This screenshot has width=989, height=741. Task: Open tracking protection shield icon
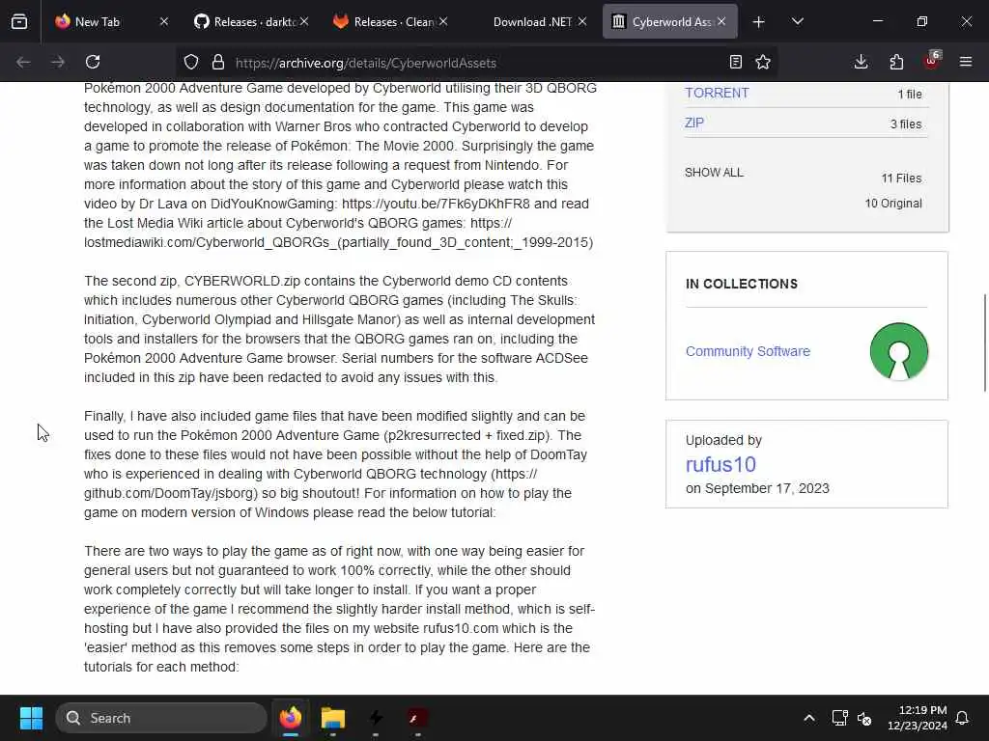[191, 62]
